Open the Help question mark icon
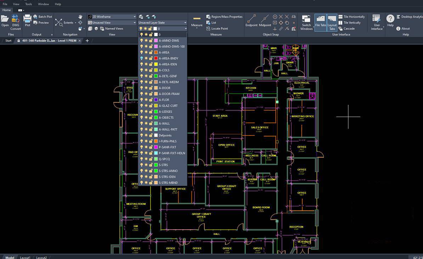Viewport: 423px width, 259px height. point(390,21)
